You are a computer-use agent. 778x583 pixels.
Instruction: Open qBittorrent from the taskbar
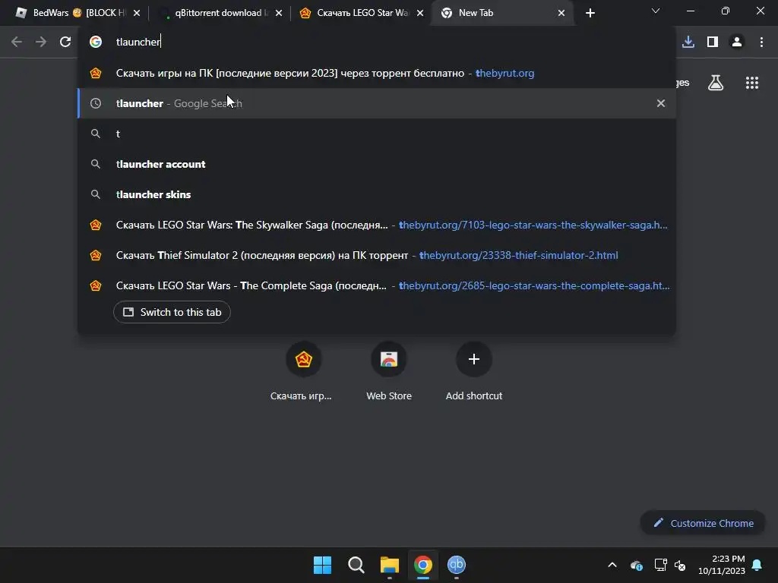pyautogui.click(x=457, y=565)
